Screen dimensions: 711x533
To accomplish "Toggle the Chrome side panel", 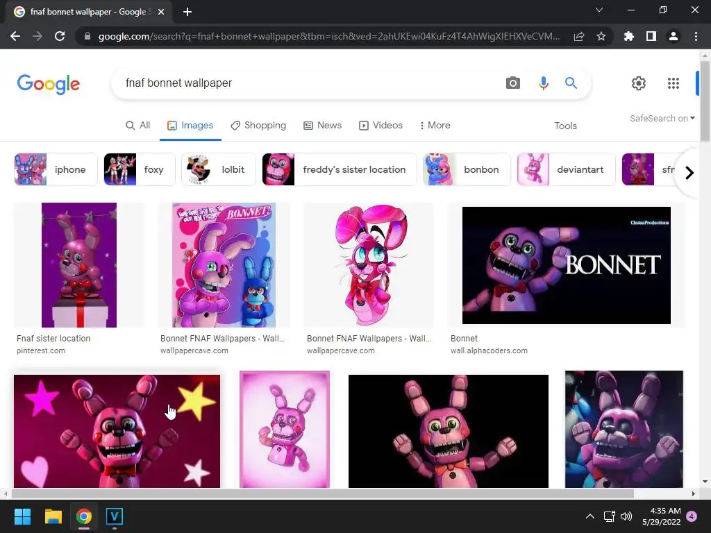I will [x=651, y=36].
